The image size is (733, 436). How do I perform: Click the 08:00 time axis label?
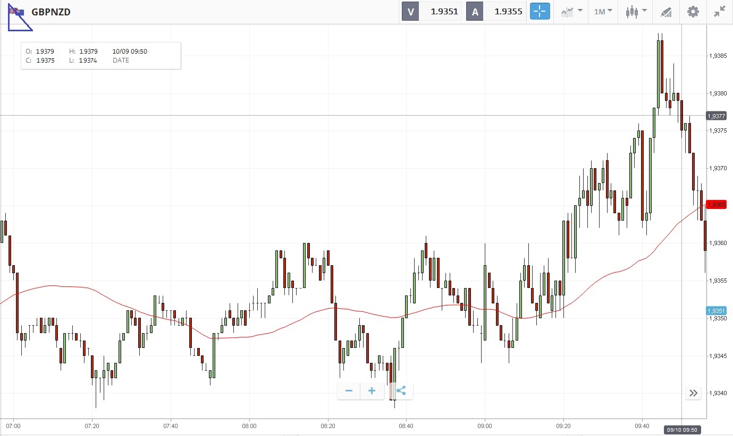(249, 426)
